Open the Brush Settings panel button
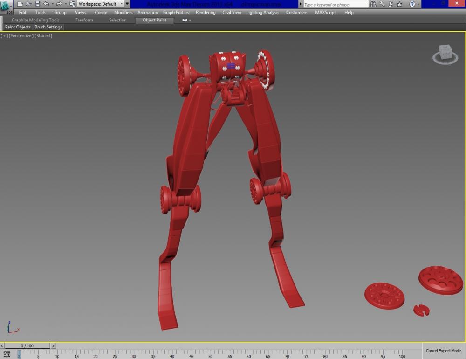Screen dimensions: 466x359 pos(48,27)
